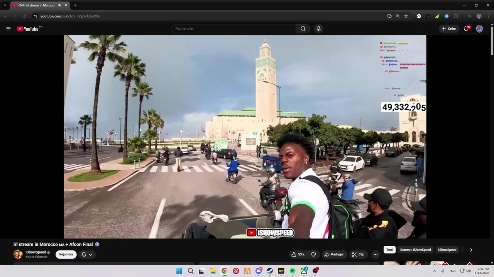494x277 pixels.
Task: Open the Créer button
Action: 449,29
